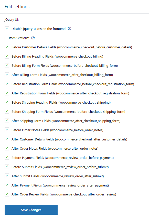Toggle After Registration Form Fields checkbox

7,93
